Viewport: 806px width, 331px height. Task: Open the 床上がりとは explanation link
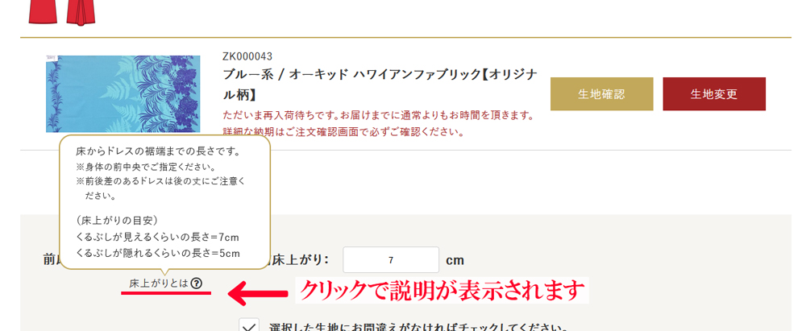pyautogui.click(x=159, y=283)
